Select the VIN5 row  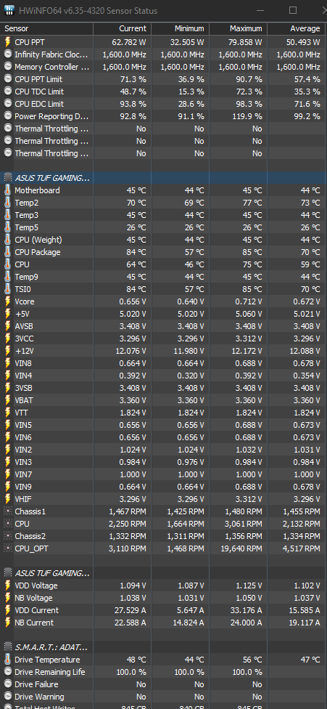click(x=163, y=425)
